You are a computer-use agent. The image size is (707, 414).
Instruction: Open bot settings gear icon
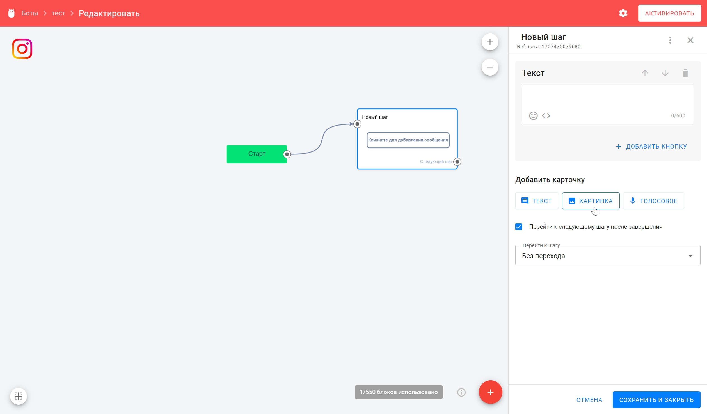pyautogui.click(x=623, y=13)
